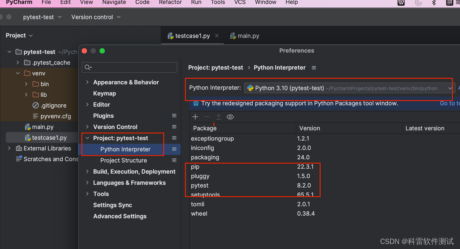460x249 pixels.
Task: Click the upgrade package arrow icon
Action: pyautogui.click(x=219, y=117)
